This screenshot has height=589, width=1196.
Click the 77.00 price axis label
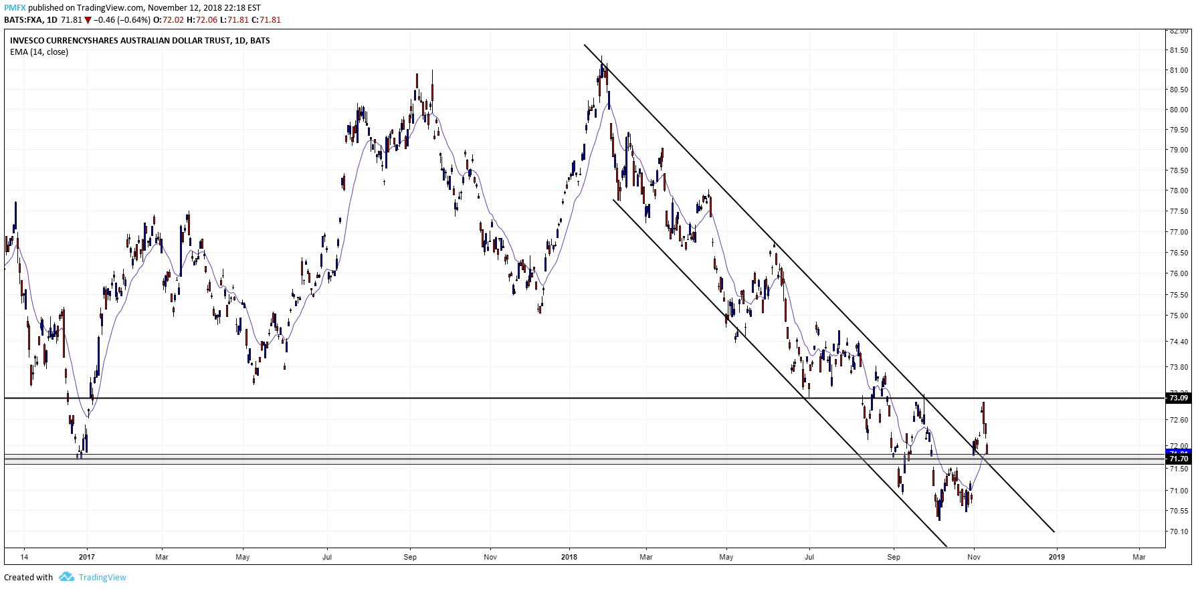click(1179, 233)
